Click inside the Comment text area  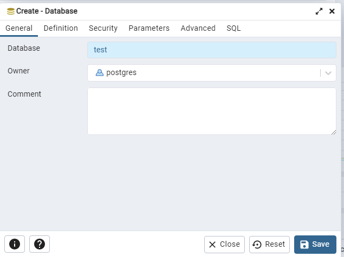211,111
